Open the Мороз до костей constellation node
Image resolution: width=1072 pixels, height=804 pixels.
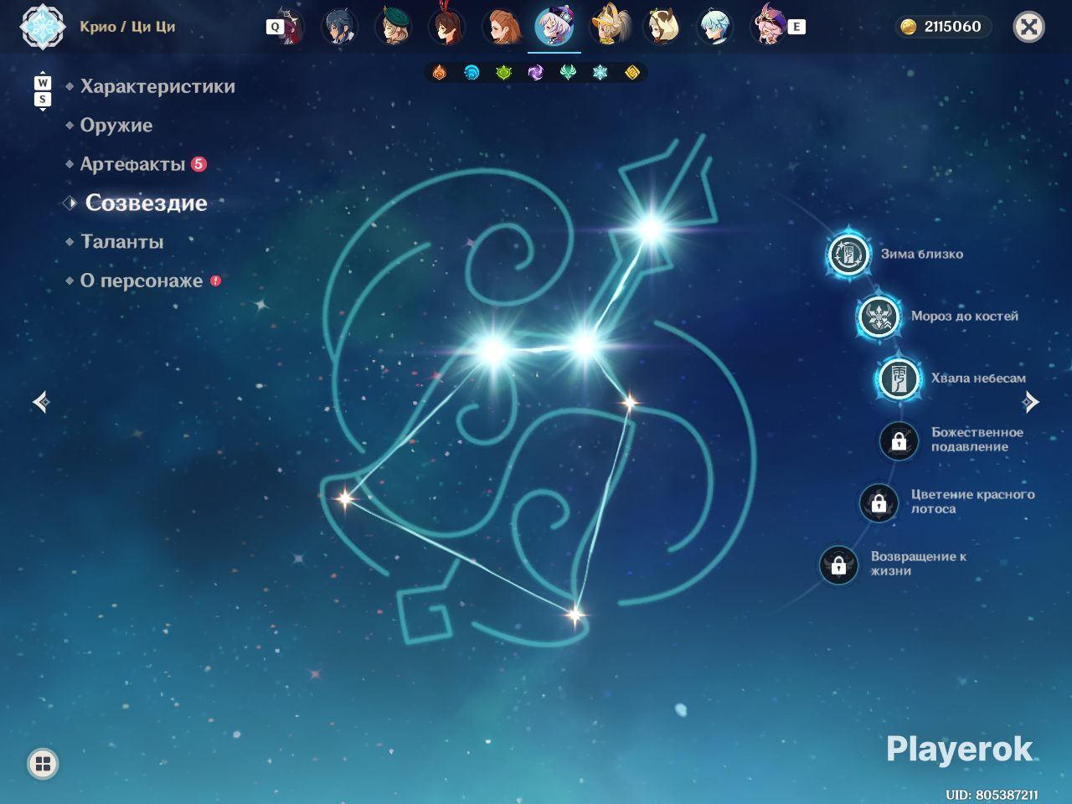coord(879,317)
